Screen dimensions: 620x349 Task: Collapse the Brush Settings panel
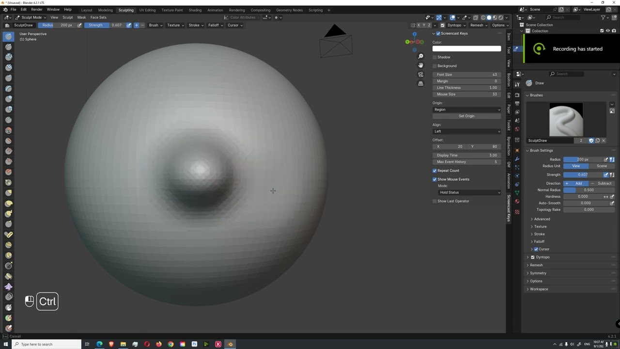click(x=541, y=150)
